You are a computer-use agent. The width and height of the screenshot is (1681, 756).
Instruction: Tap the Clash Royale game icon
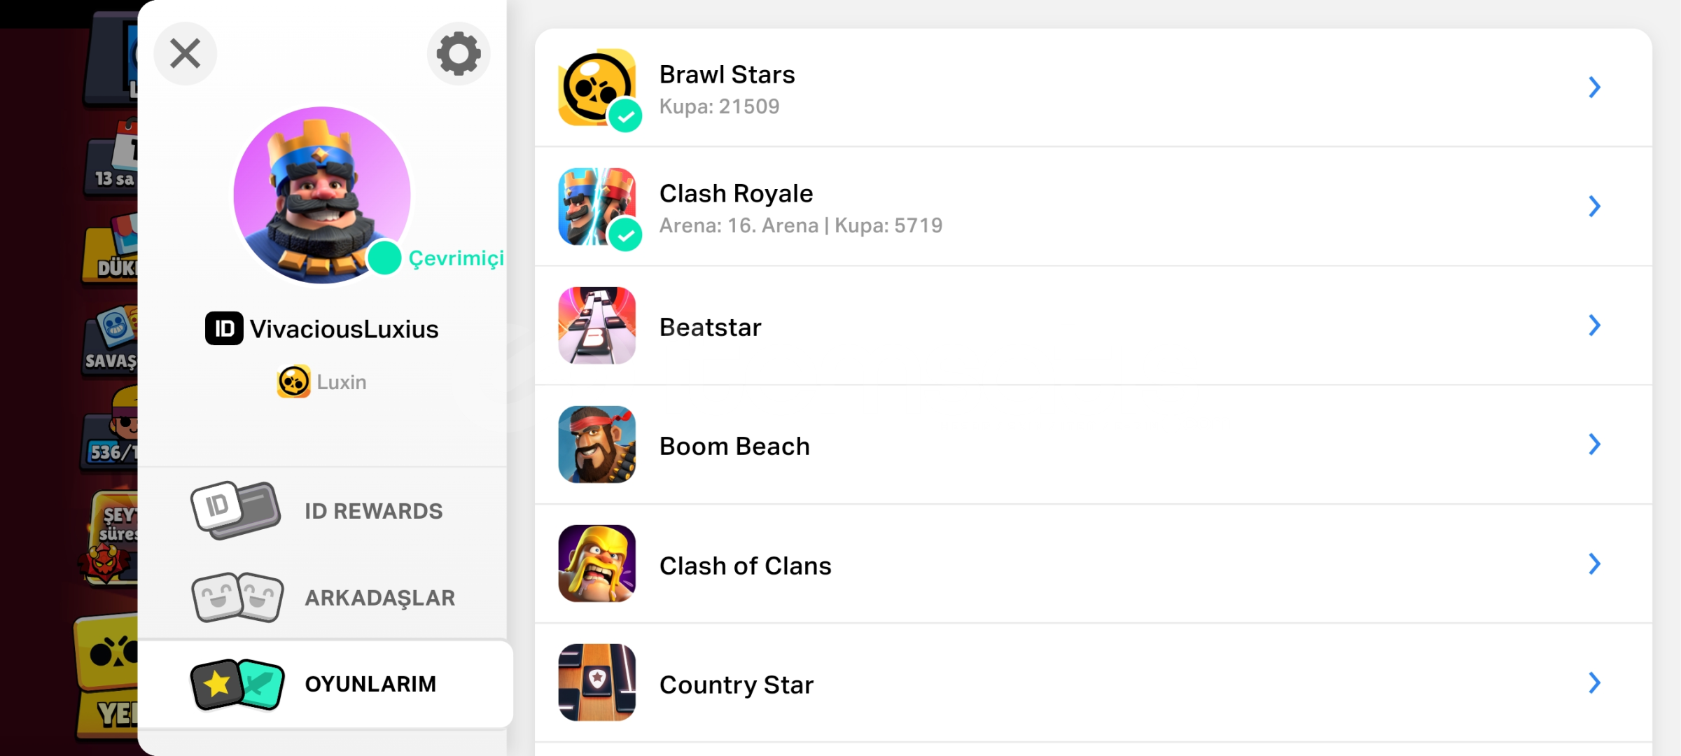tap(597, 206)
